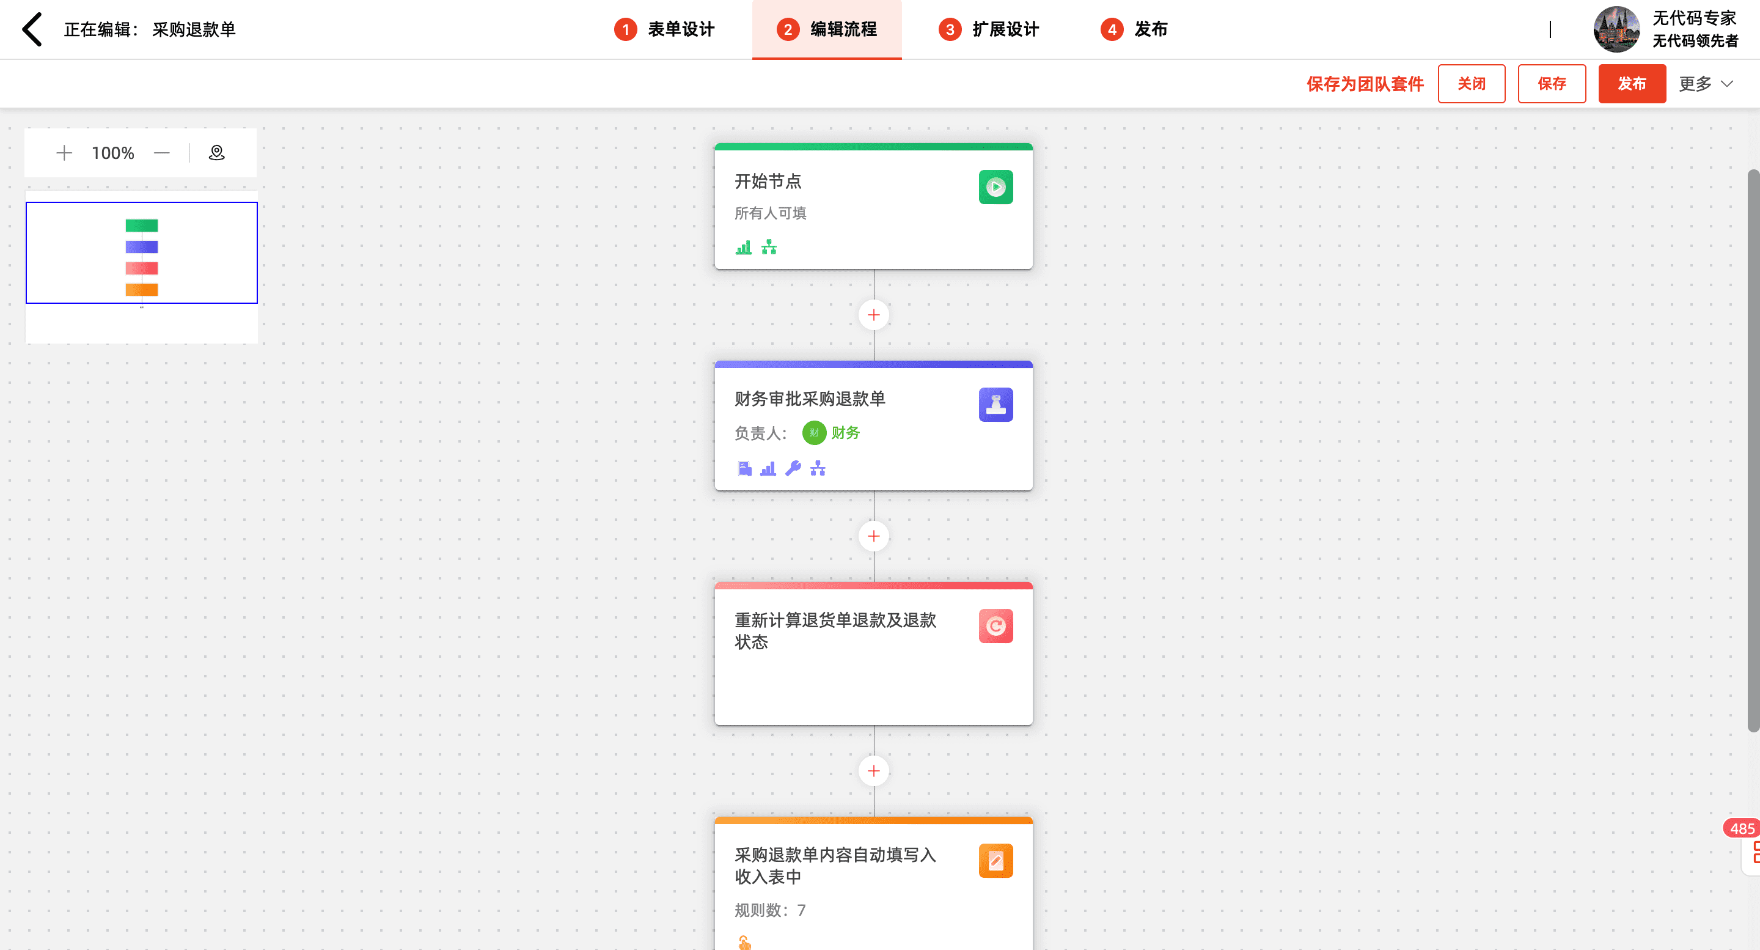Screen dimensions: 1760x950
Task: Click the flow minimap thumbnail
Action: (x=141, y=253)
